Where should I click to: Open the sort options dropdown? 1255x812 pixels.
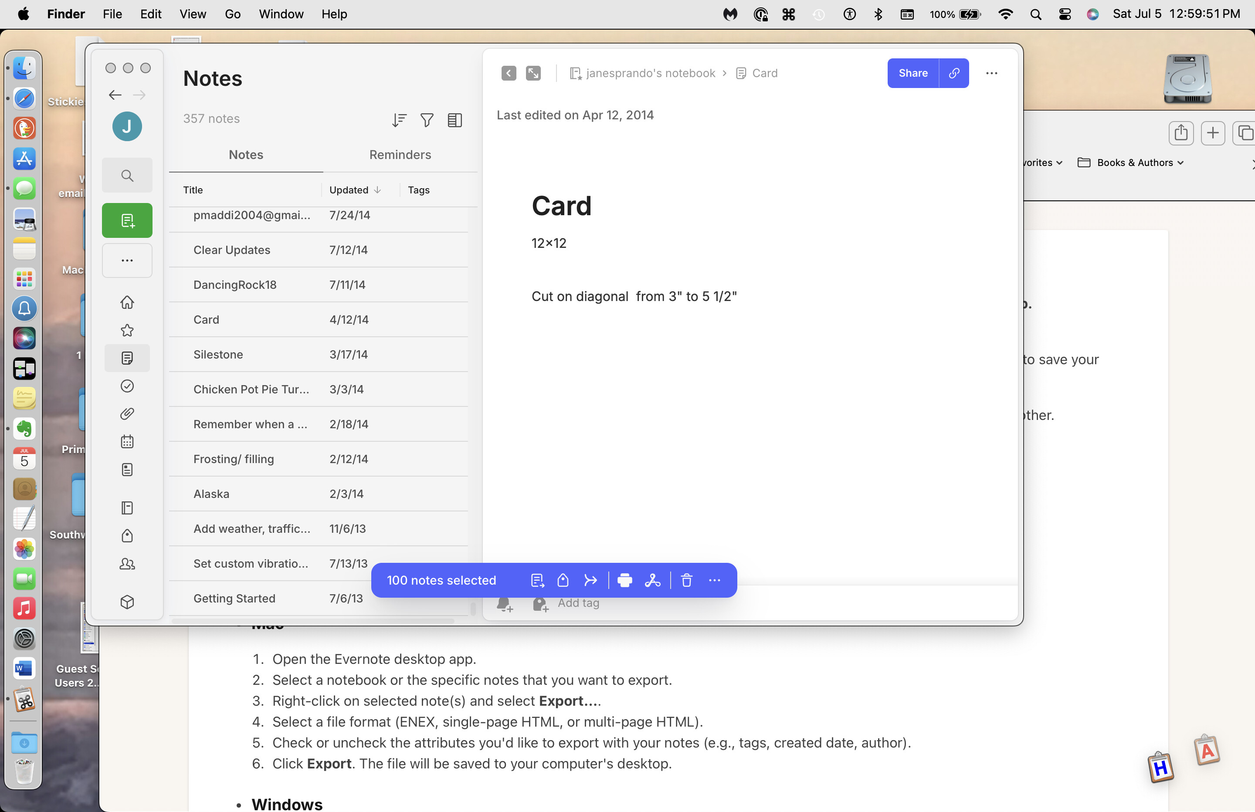pos(399,120)
